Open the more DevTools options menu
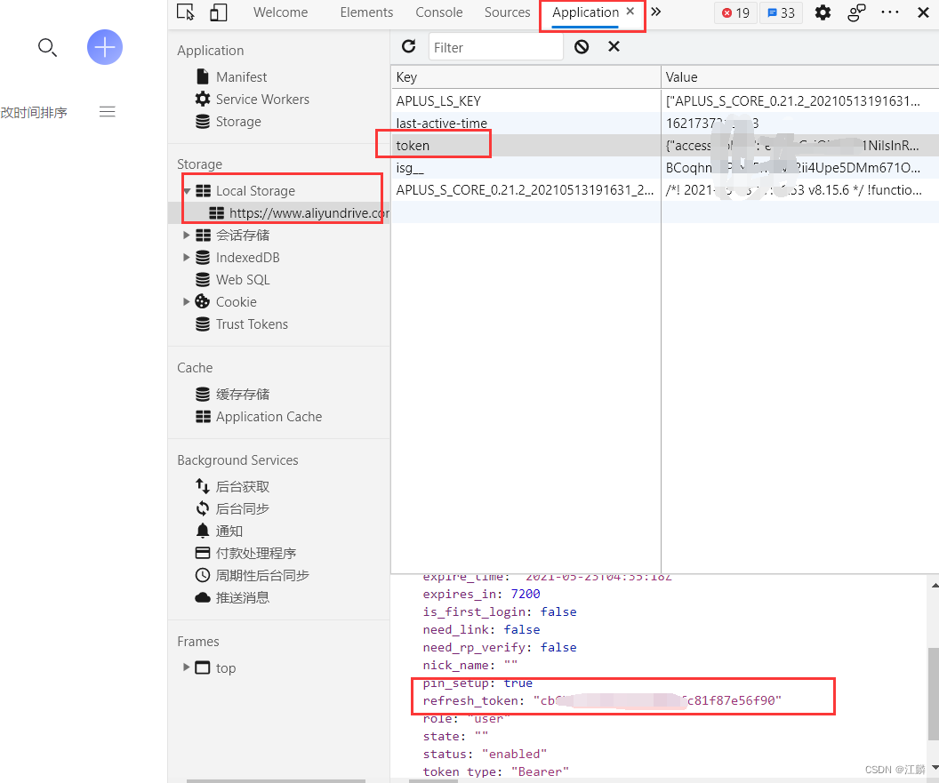 [x=890, y=12]
